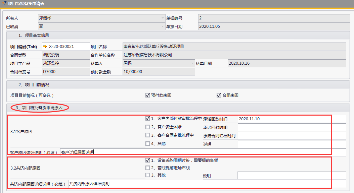Select the 1、项目基本信息 section header
This screenshot has height=193, width=354.
coord(34,36)
